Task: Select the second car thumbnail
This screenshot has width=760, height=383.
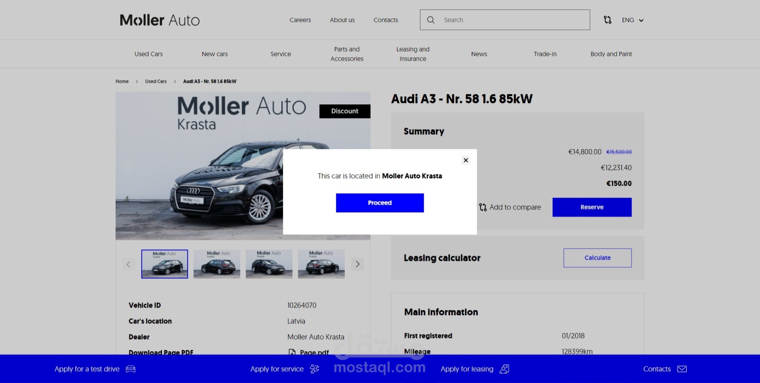Action: click(x=217, y=264)
